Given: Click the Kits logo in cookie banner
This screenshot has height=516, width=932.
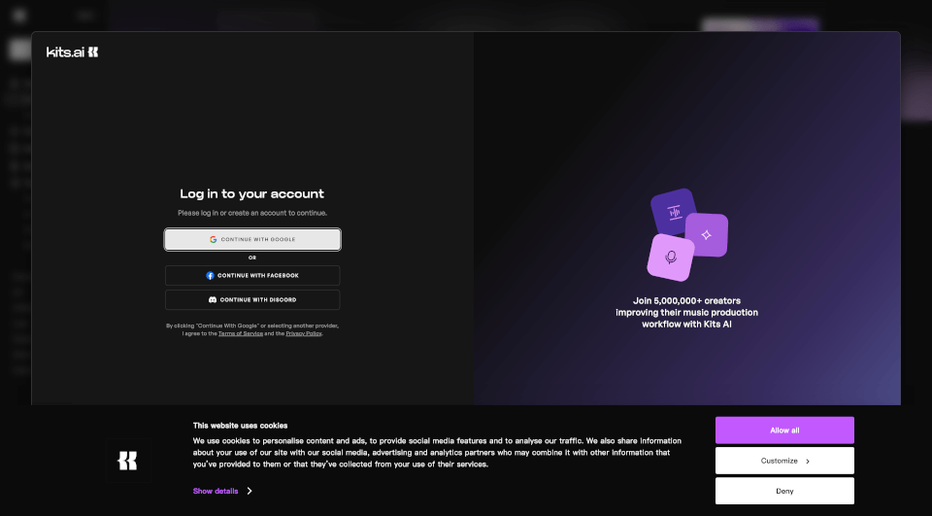Looking at the screenshot, I should click(x=128, y=461).
